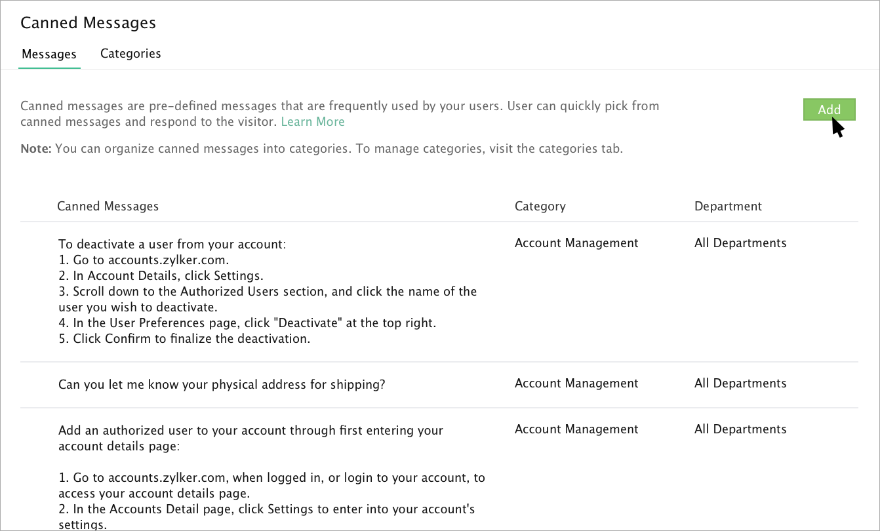Viewport: 880px width, 531px height.
Task: Click the Department column header
Action: [x=728, y=206]
